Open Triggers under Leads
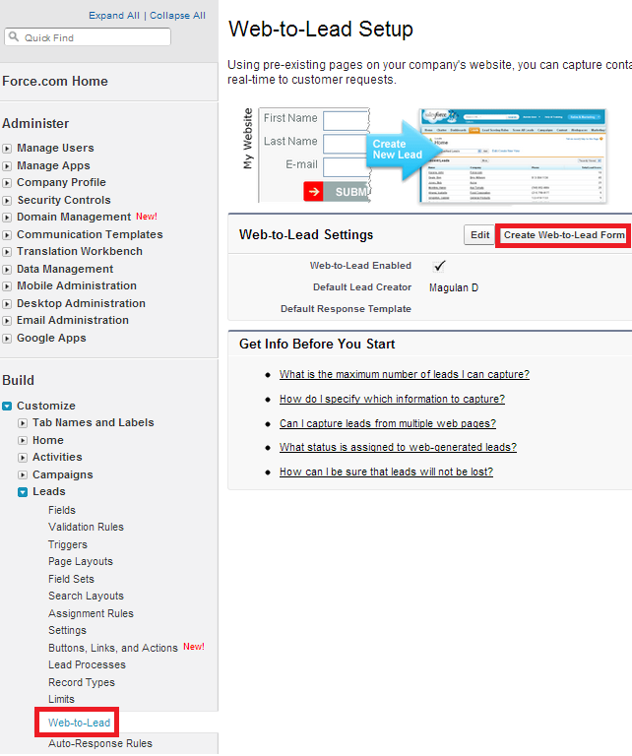This screenshot has height=756, width=632. (x=68, y=544)
